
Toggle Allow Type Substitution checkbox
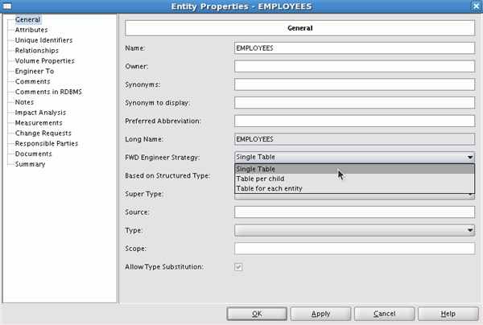point(238,267)
